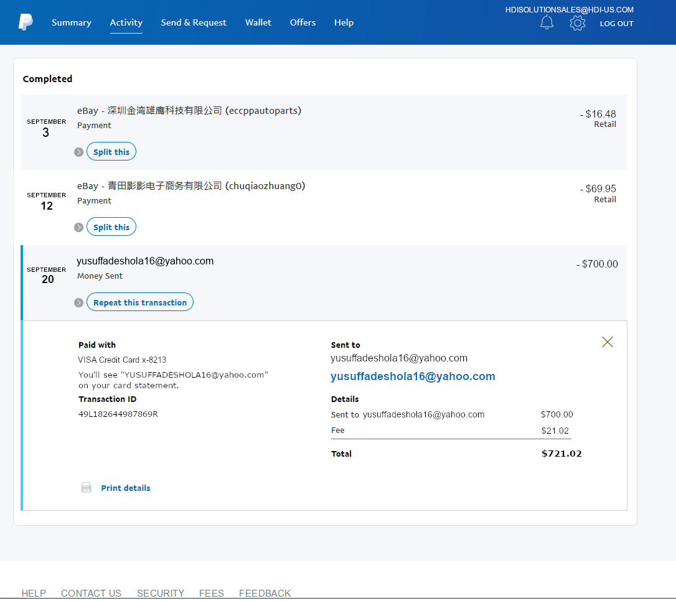
Task: Click the Print details link
Action: coord(126,488)
